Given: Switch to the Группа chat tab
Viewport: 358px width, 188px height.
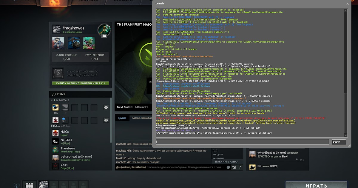Looking at the screenshot, I should point(122,118).
